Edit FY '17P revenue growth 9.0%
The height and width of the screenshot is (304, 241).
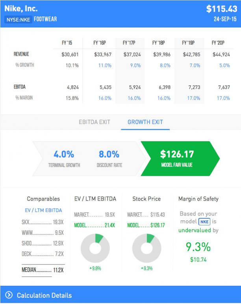(135, 66)
